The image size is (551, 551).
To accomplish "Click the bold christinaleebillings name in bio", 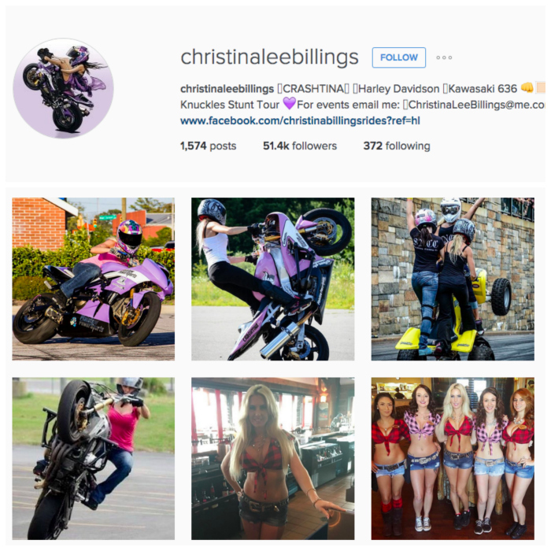I will pos(227,89).
